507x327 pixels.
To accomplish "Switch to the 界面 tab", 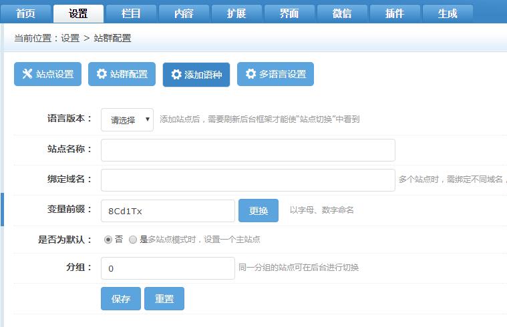I will (289, 13).
